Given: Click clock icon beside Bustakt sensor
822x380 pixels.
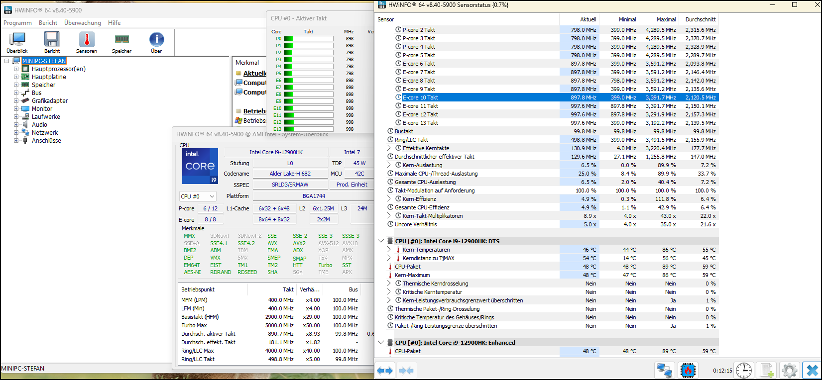Looking at the screenshot, I should click(390, 131).
